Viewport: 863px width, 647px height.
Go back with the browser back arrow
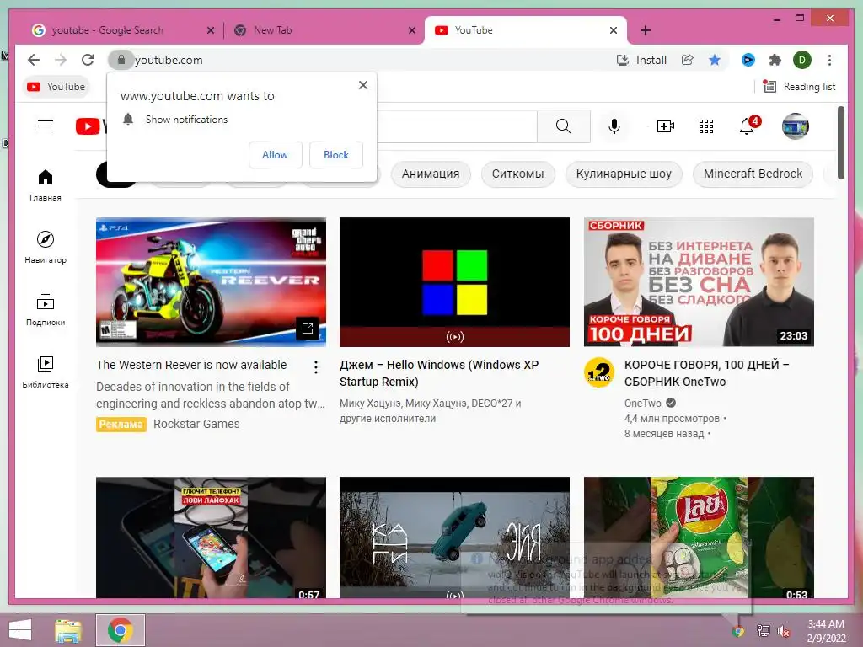34,60
